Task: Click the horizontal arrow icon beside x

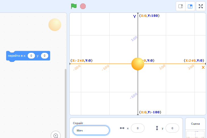Action: click(x=122, y=128)
